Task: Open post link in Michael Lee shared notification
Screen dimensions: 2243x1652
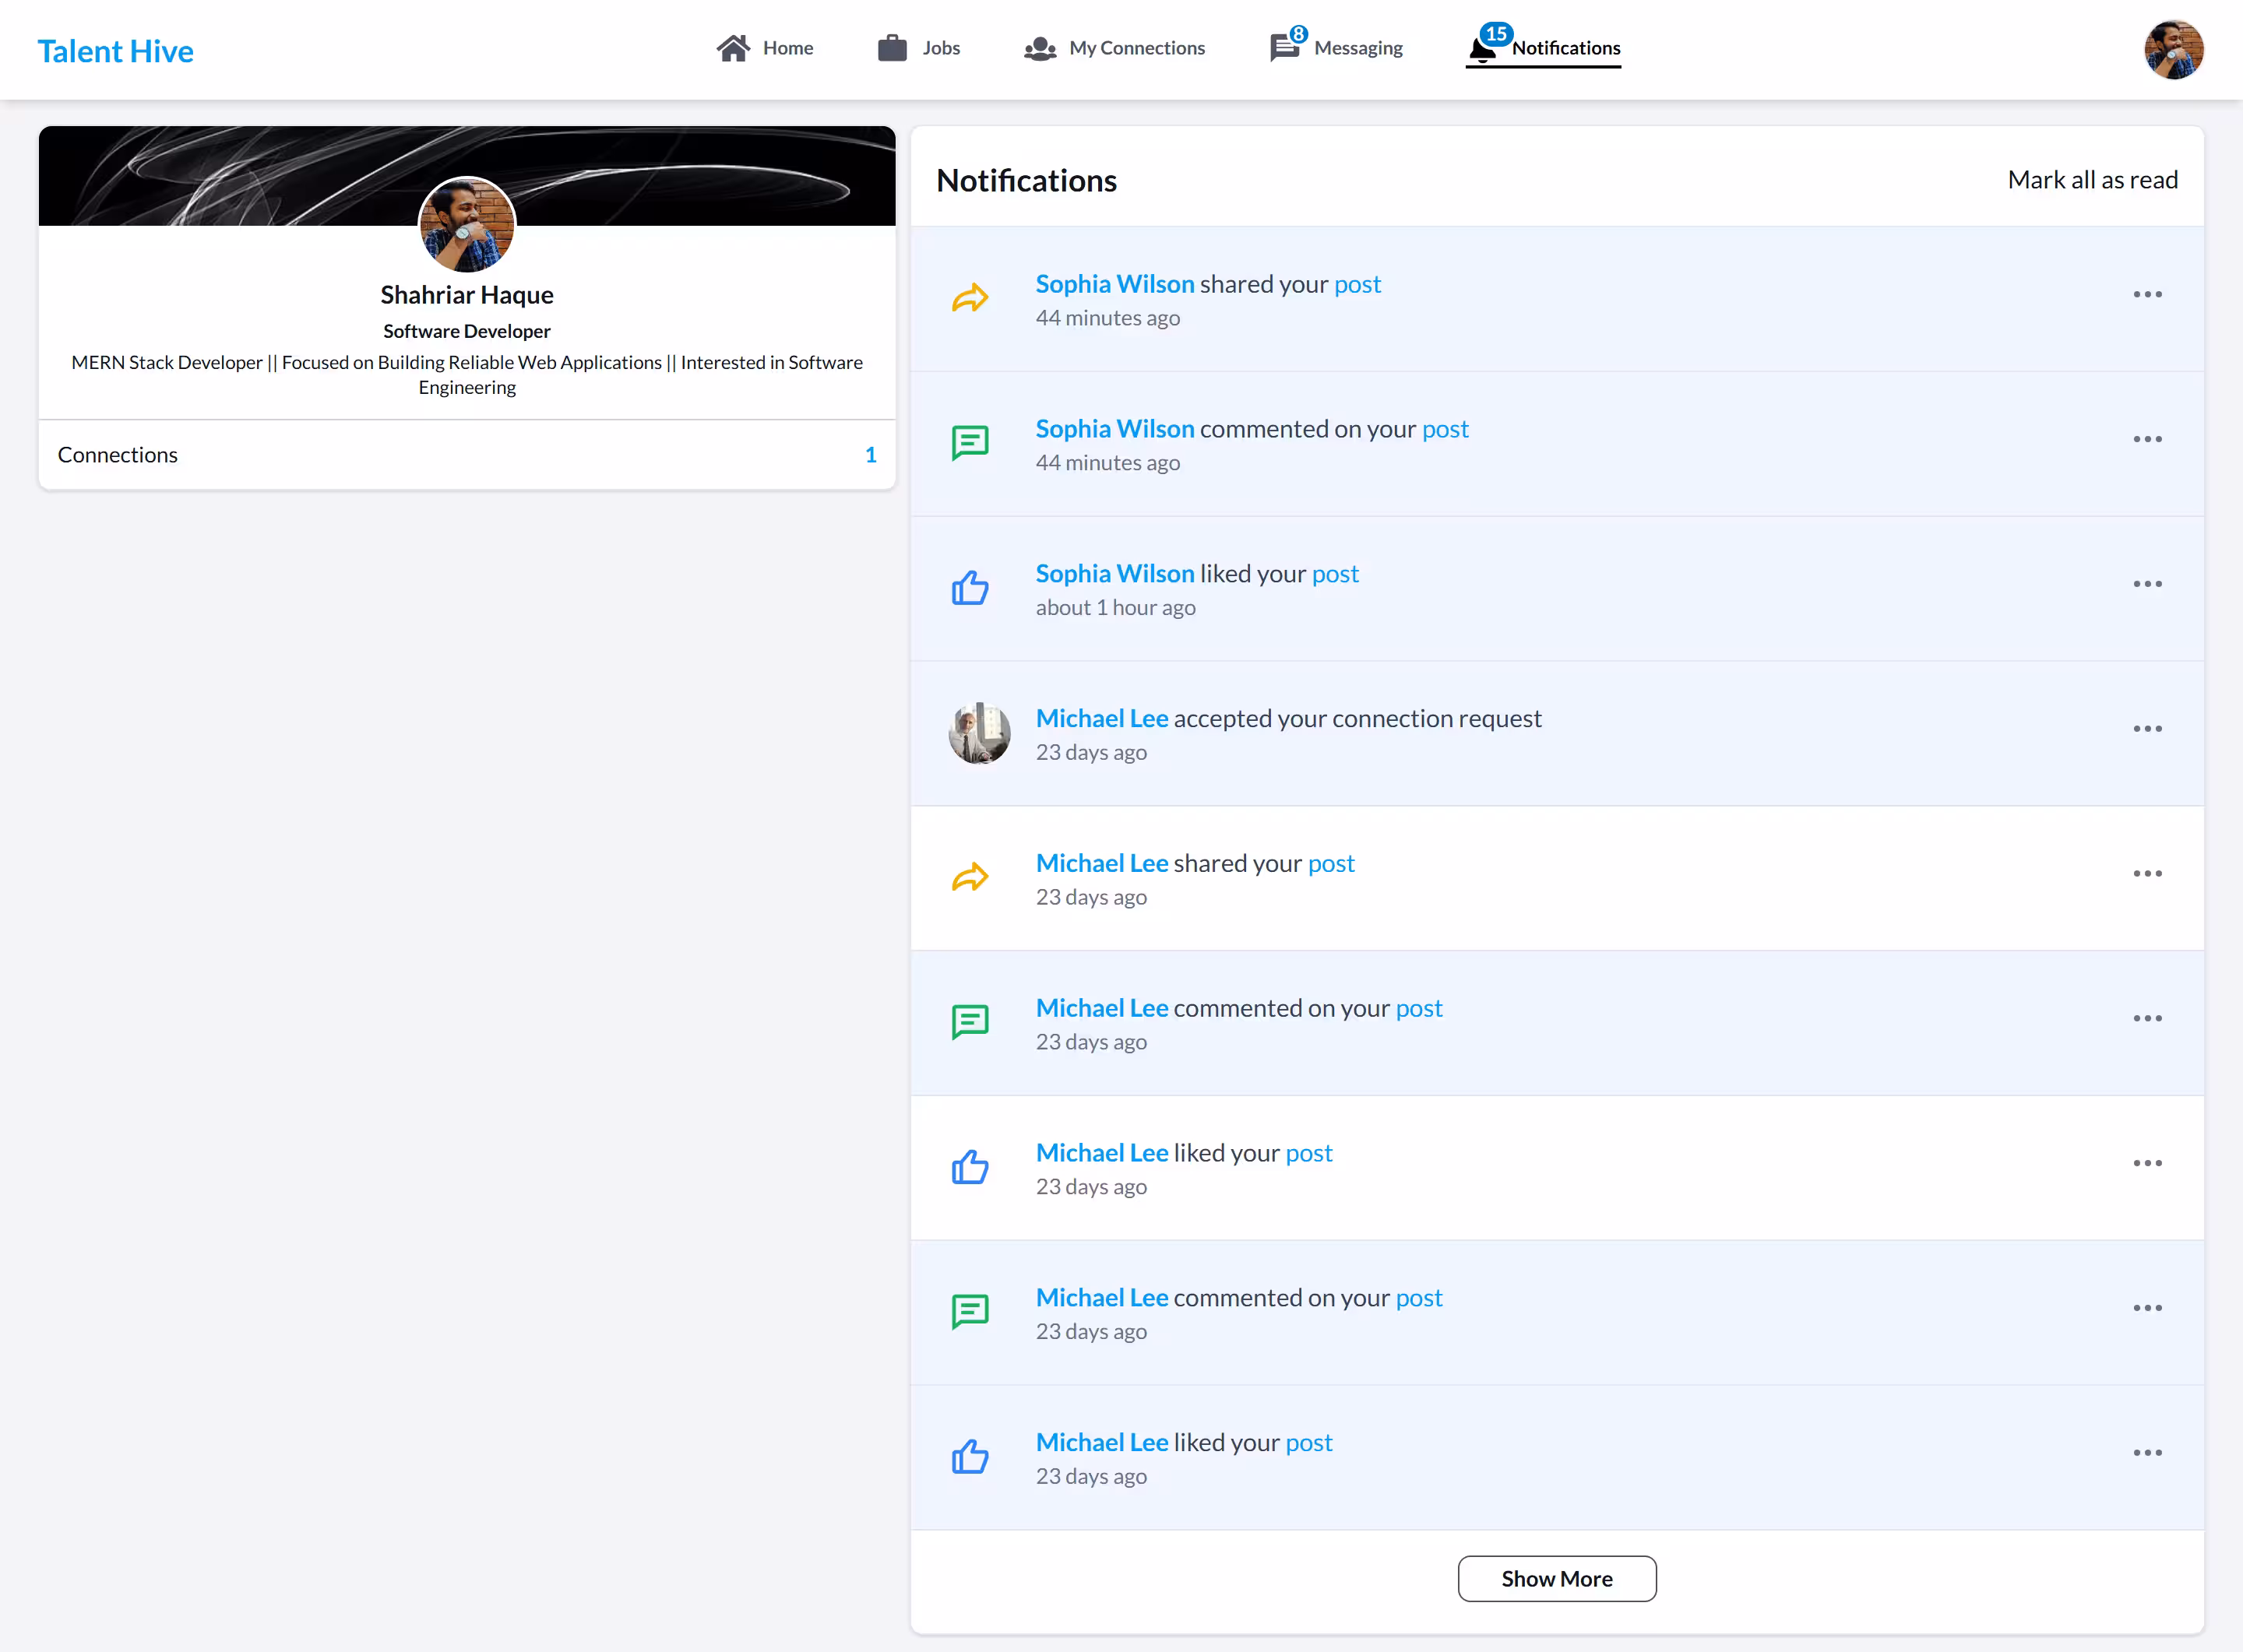Action: tap(1330, 864)
